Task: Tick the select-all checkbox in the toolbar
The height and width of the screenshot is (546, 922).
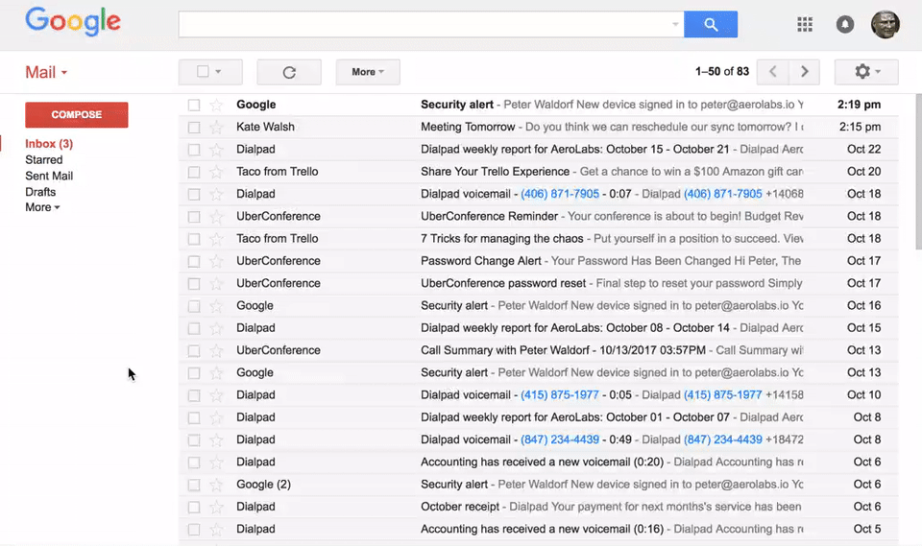Action: [203, 71]
